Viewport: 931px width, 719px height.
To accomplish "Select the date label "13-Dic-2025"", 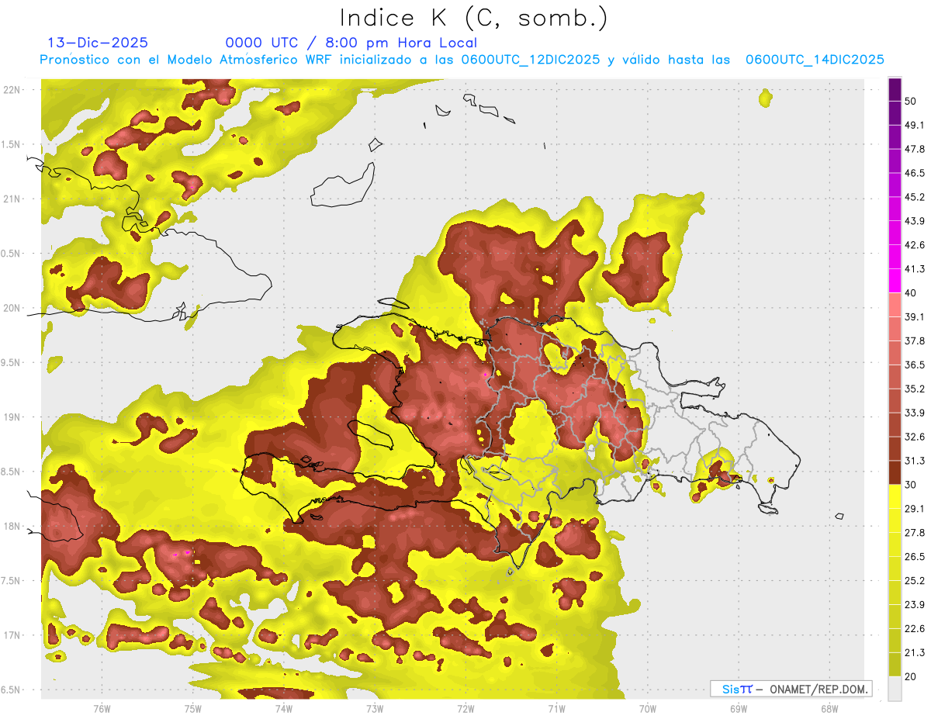I will tap(97, 43).
